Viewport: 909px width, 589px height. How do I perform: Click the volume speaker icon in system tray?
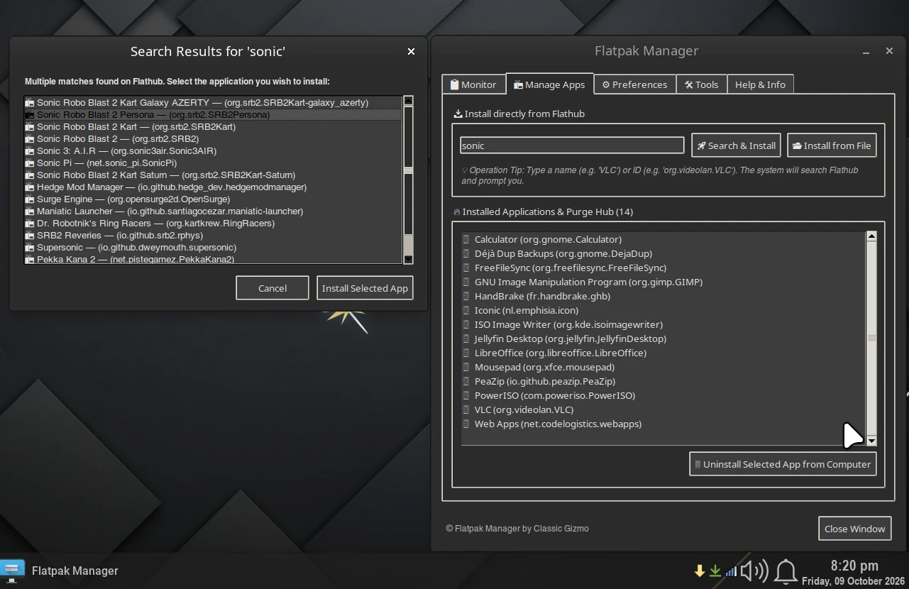tap(754, 571)
